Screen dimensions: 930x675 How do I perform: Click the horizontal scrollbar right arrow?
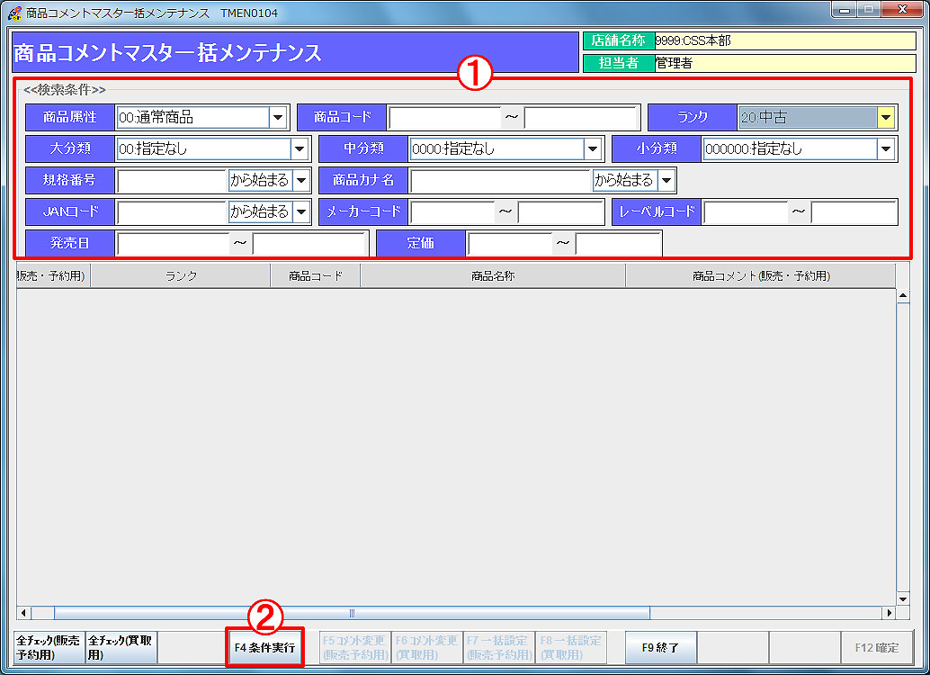pyautogui.click(x=889, y=613)
